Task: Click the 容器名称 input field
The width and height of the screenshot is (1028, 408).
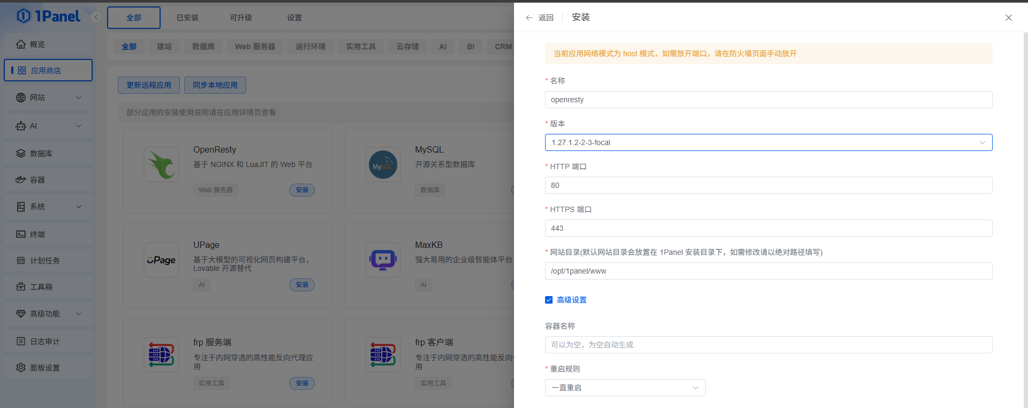Action: point(768,345)
